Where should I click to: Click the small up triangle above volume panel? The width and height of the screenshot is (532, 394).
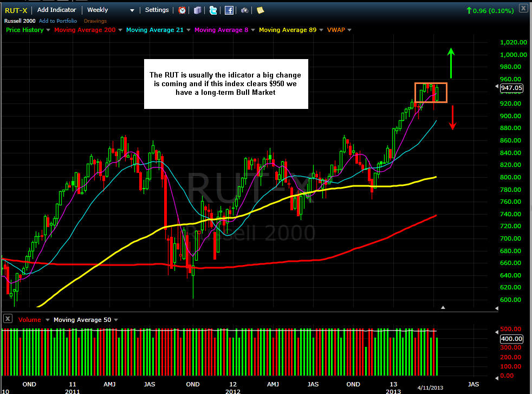click(443, 307)
